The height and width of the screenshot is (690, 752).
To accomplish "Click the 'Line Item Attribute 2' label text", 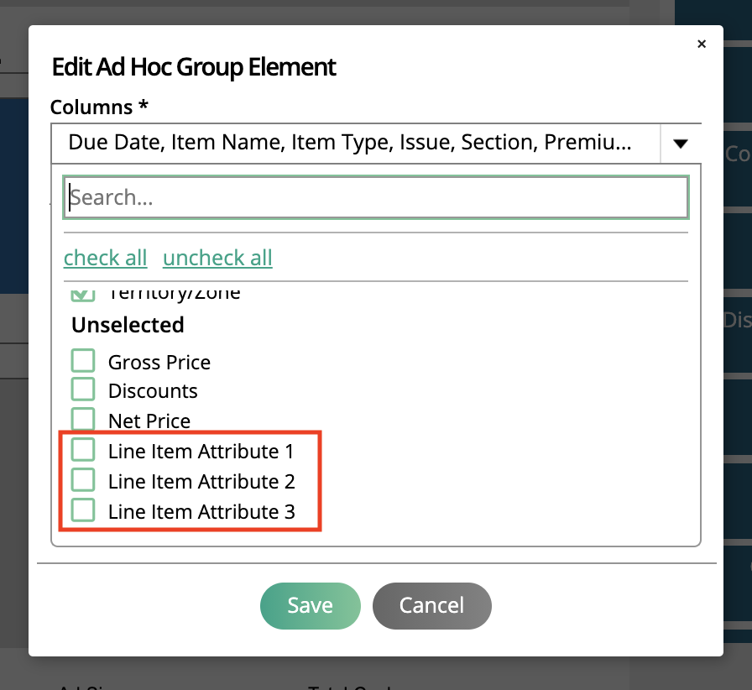I will click(201, 481).
